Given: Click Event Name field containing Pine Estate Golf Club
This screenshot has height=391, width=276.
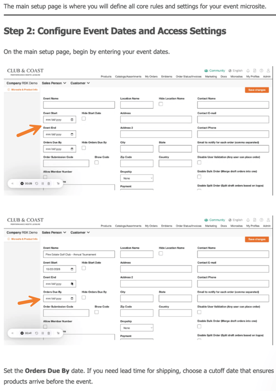Looking at the screenshot, I should (79, 254).
